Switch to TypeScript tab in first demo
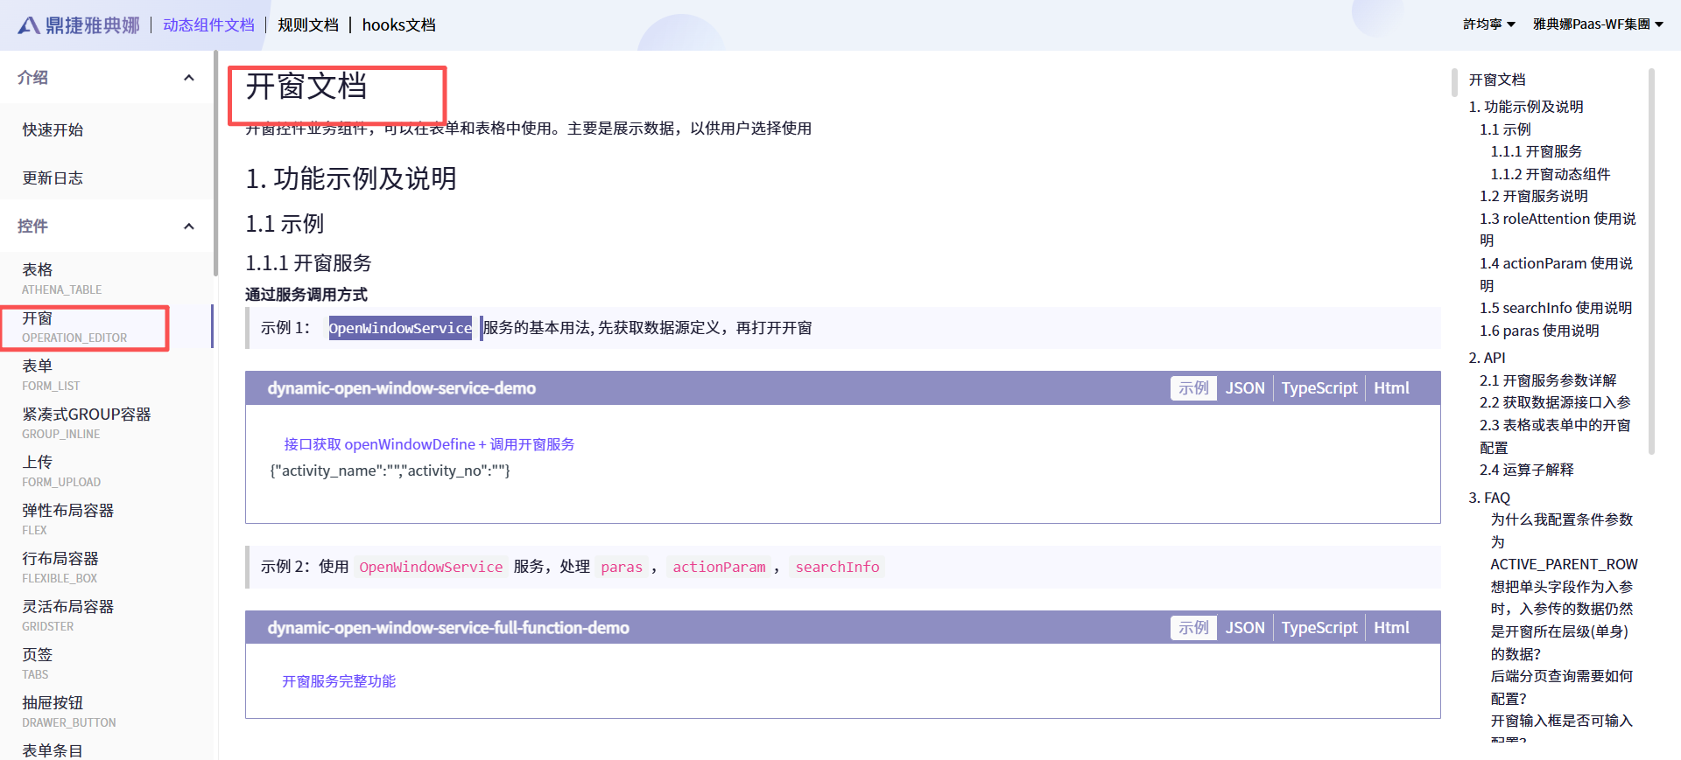This screenshot has width=1681, height=760. 1319,388
